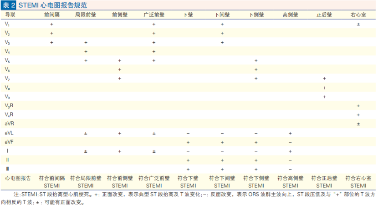Select the + cell in the V8 row

[324, 87]
